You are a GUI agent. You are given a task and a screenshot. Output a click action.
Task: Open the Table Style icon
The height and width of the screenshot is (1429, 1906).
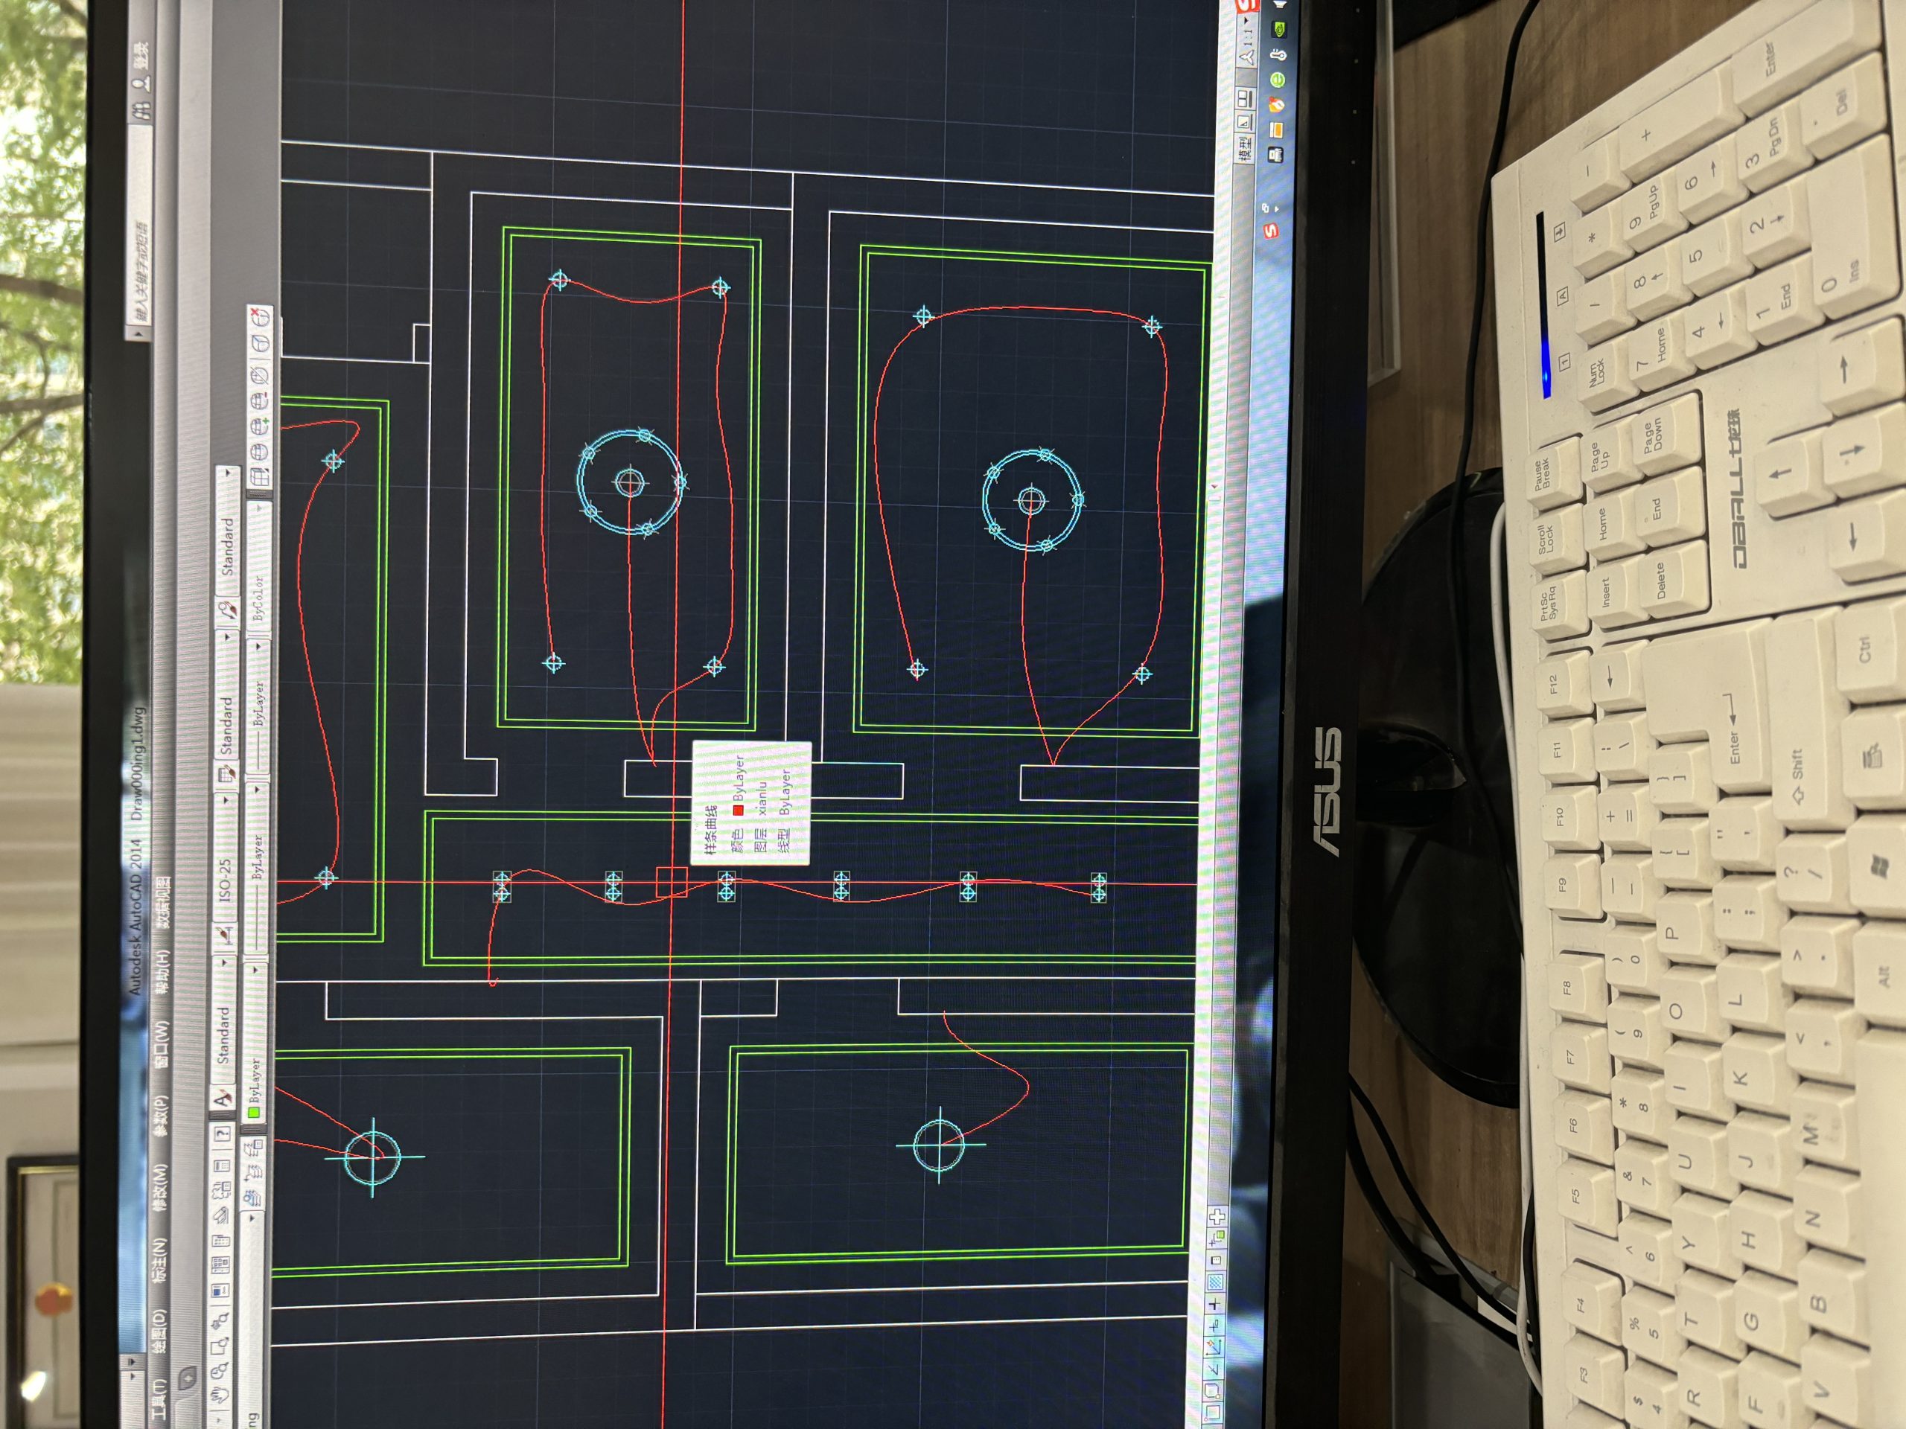pos(228,773)
